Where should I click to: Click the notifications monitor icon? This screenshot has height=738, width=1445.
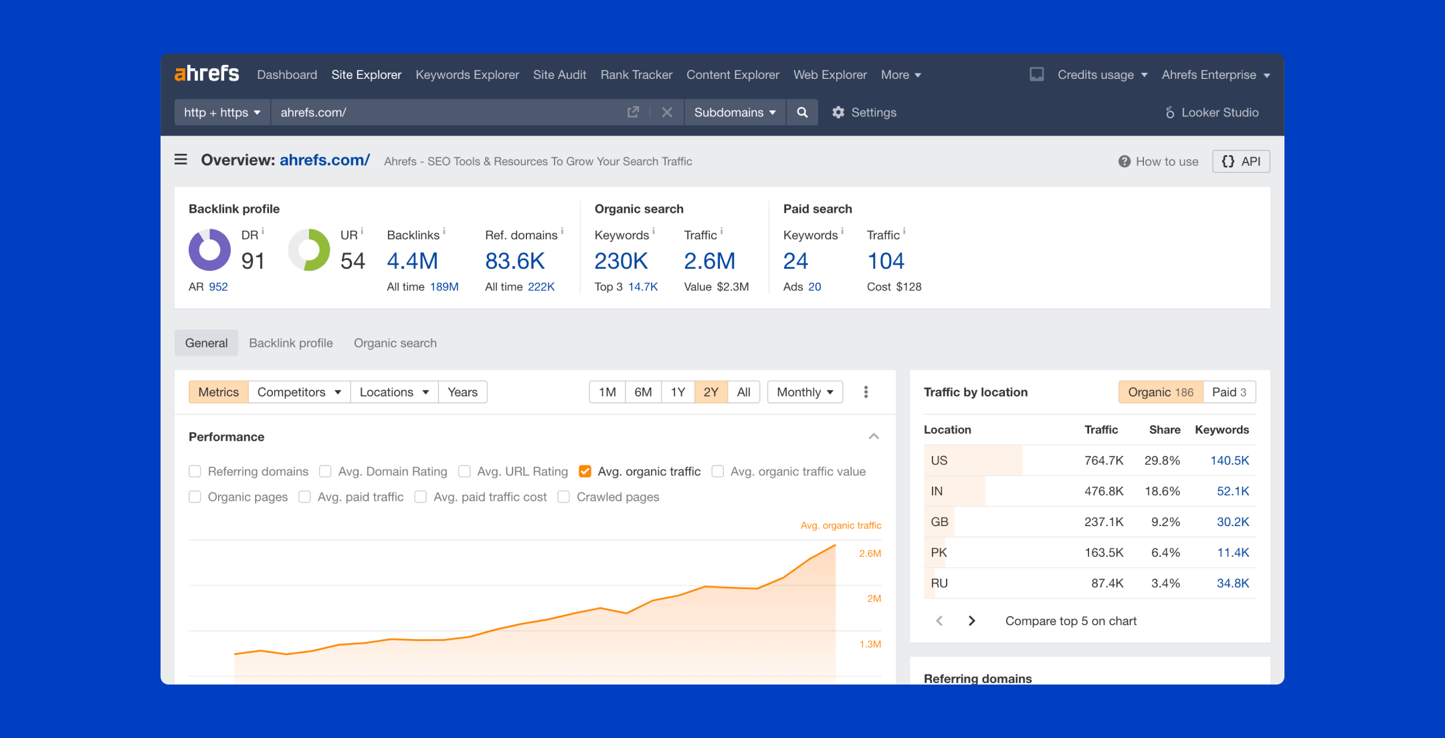(1036, 74)
